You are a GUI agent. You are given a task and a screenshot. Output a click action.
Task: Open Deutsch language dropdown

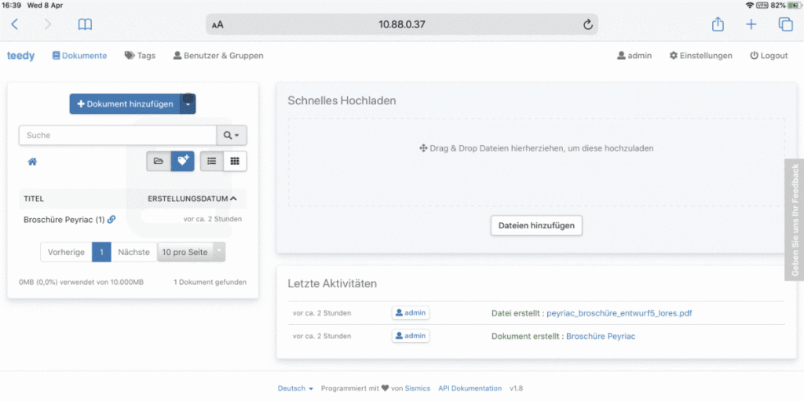pos(295,388)
